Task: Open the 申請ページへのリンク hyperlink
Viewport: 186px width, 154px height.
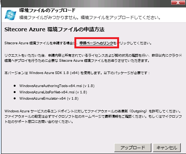Action: pyautogui.click(x=96, y=43)
